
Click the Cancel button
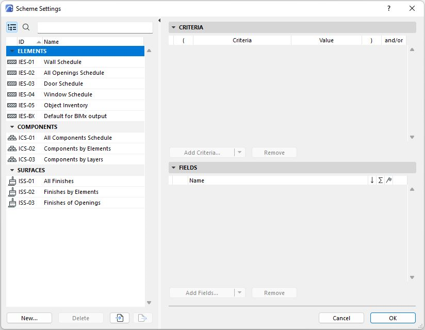(x=341, y=318)
